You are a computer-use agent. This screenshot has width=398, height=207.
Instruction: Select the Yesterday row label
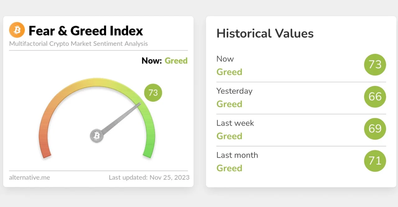click(234, 91)
